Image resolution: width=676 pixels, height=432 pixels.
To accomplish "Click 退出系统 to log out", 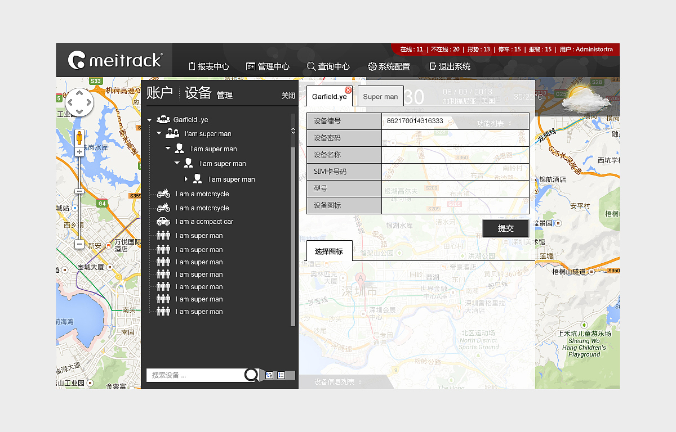I will tap(450, 66).
